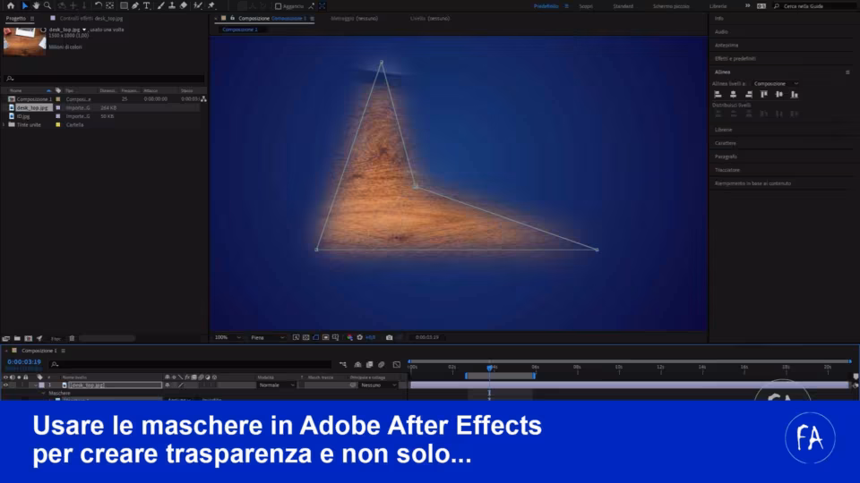
Task: Toggle mask and shape path visibility in viewer
Action: 316,337
